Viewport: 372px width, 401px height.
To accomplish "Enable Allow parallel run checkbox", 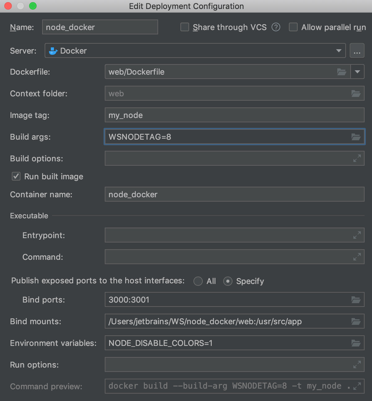I will point(293,27).
